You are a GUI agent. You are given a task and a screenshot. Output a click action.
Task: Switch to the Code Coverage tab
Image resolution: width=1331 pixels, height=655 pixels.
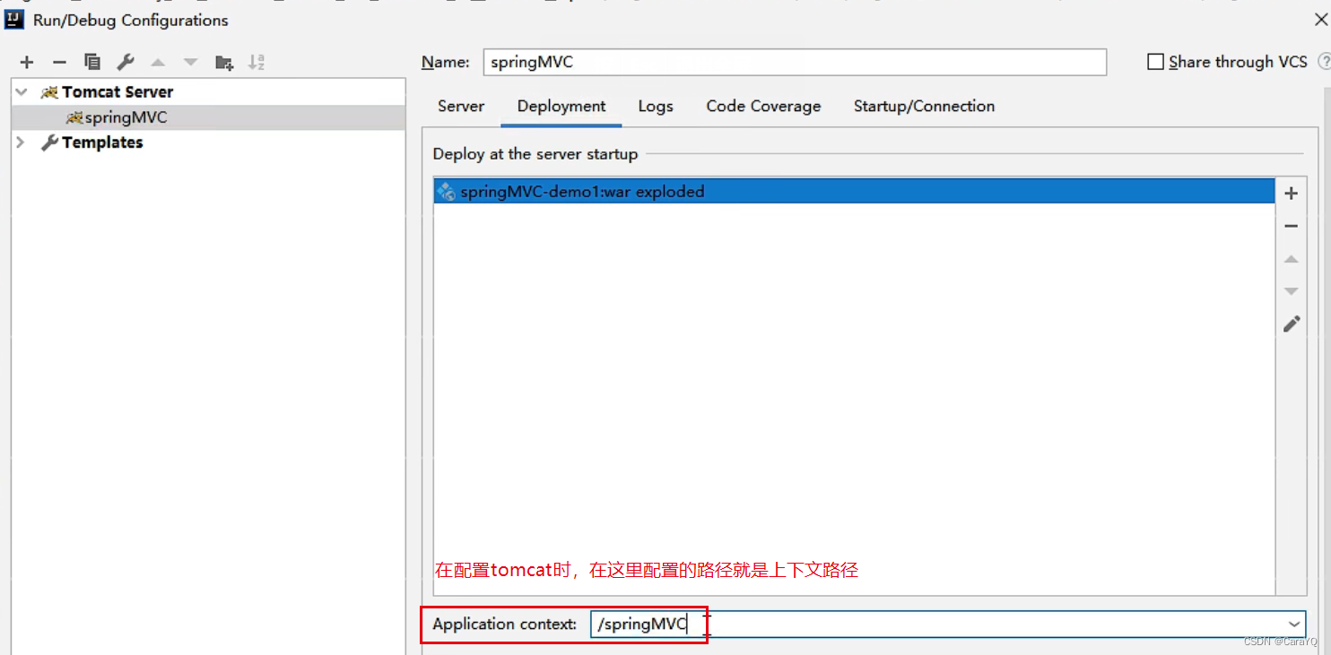763,106
